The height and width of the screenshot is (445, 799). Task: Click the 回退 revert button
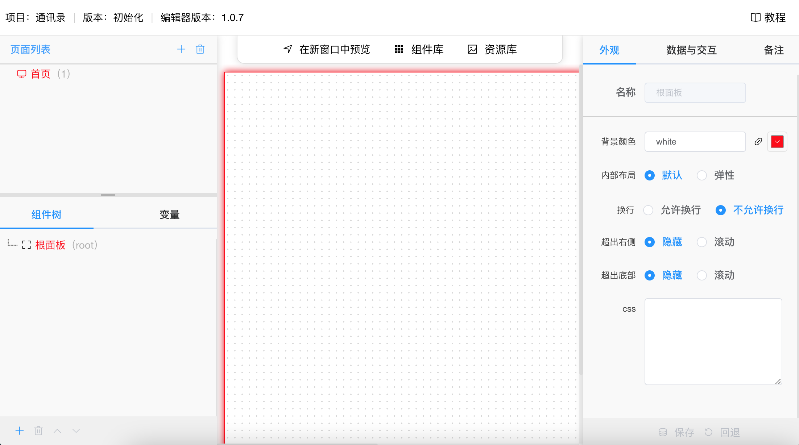click(x=722, y=432)
